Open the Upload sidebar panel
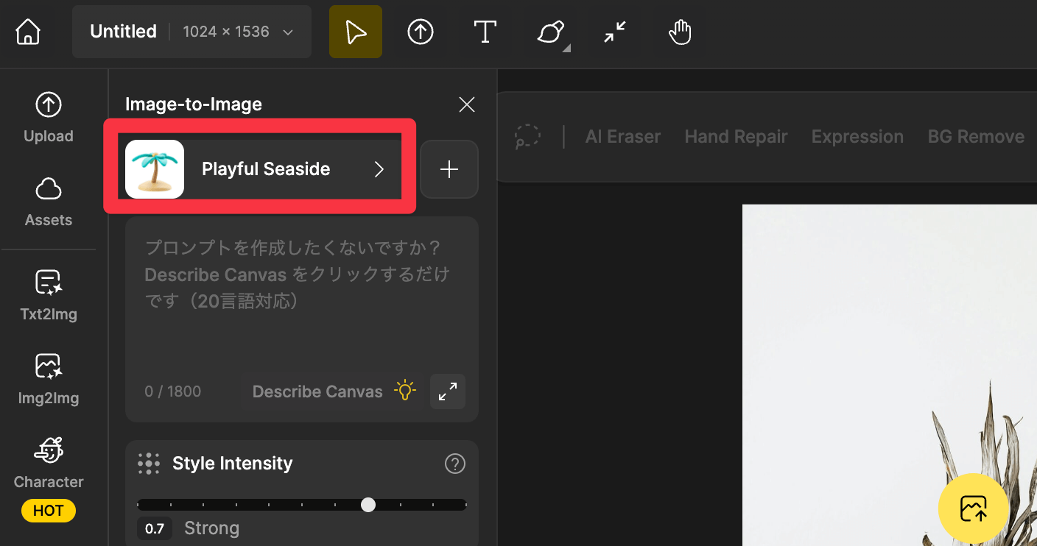The width and height of the screenshot is (1037, 546). [x=49, y=118]
